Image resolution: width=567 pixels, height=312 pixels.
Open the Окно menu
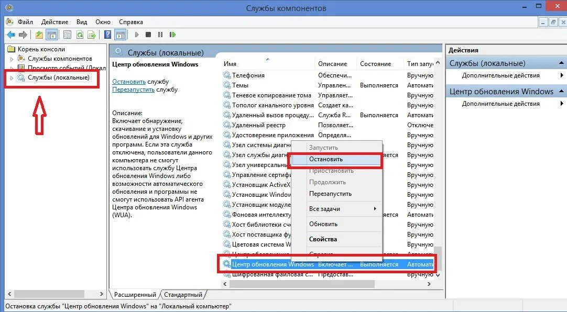pyautogui.click(x=103, y=22)
